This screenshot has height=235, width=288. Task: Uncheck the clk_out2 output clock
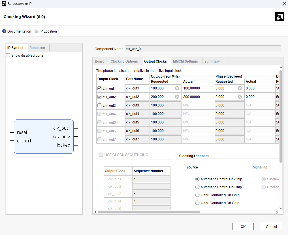99,97
